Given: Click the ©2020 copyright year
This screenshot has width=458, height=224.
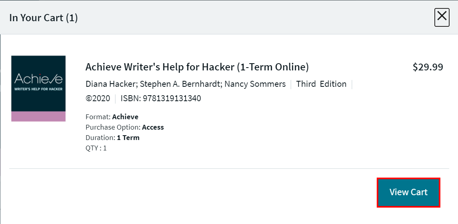Looking at the screenshot, I should click(x=98, y=98).
